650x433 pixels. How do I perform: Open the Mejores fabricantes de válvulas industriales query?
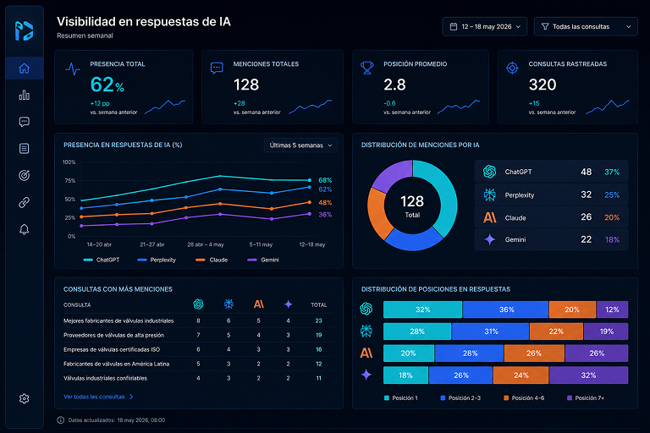tap(118, 321)
